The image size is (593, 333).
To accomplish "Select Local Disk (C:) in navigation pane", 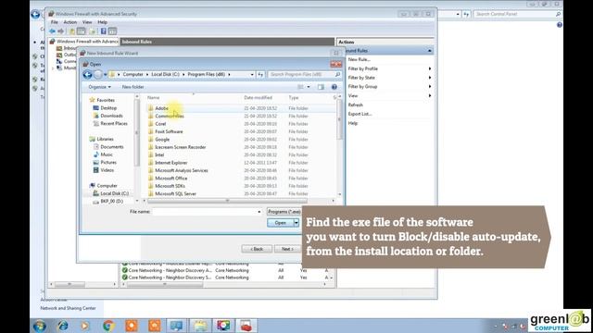I will click(x=114, y=193).
